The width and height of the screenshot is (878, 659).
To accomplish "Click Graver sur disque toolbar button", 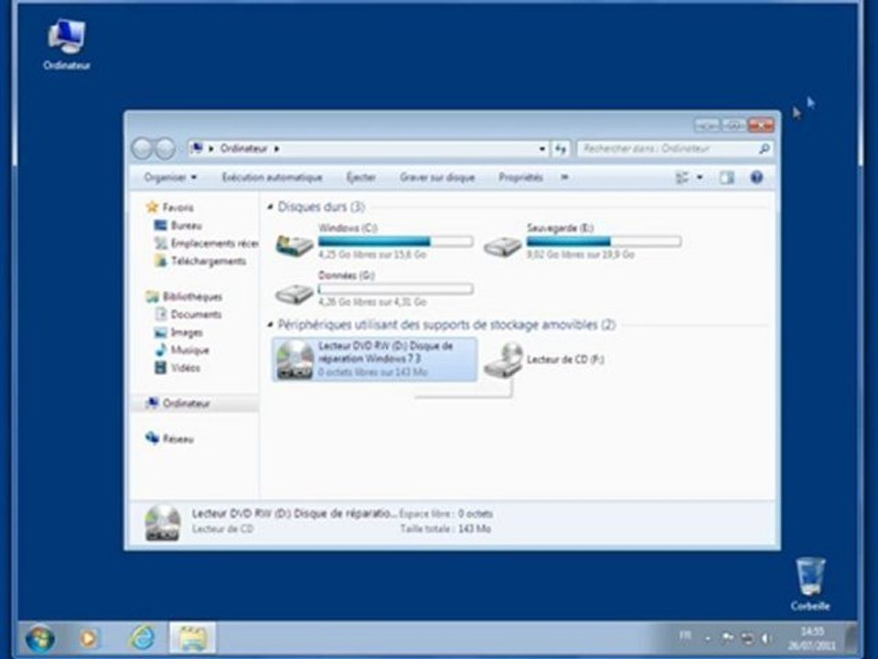I will pos(437,178).
